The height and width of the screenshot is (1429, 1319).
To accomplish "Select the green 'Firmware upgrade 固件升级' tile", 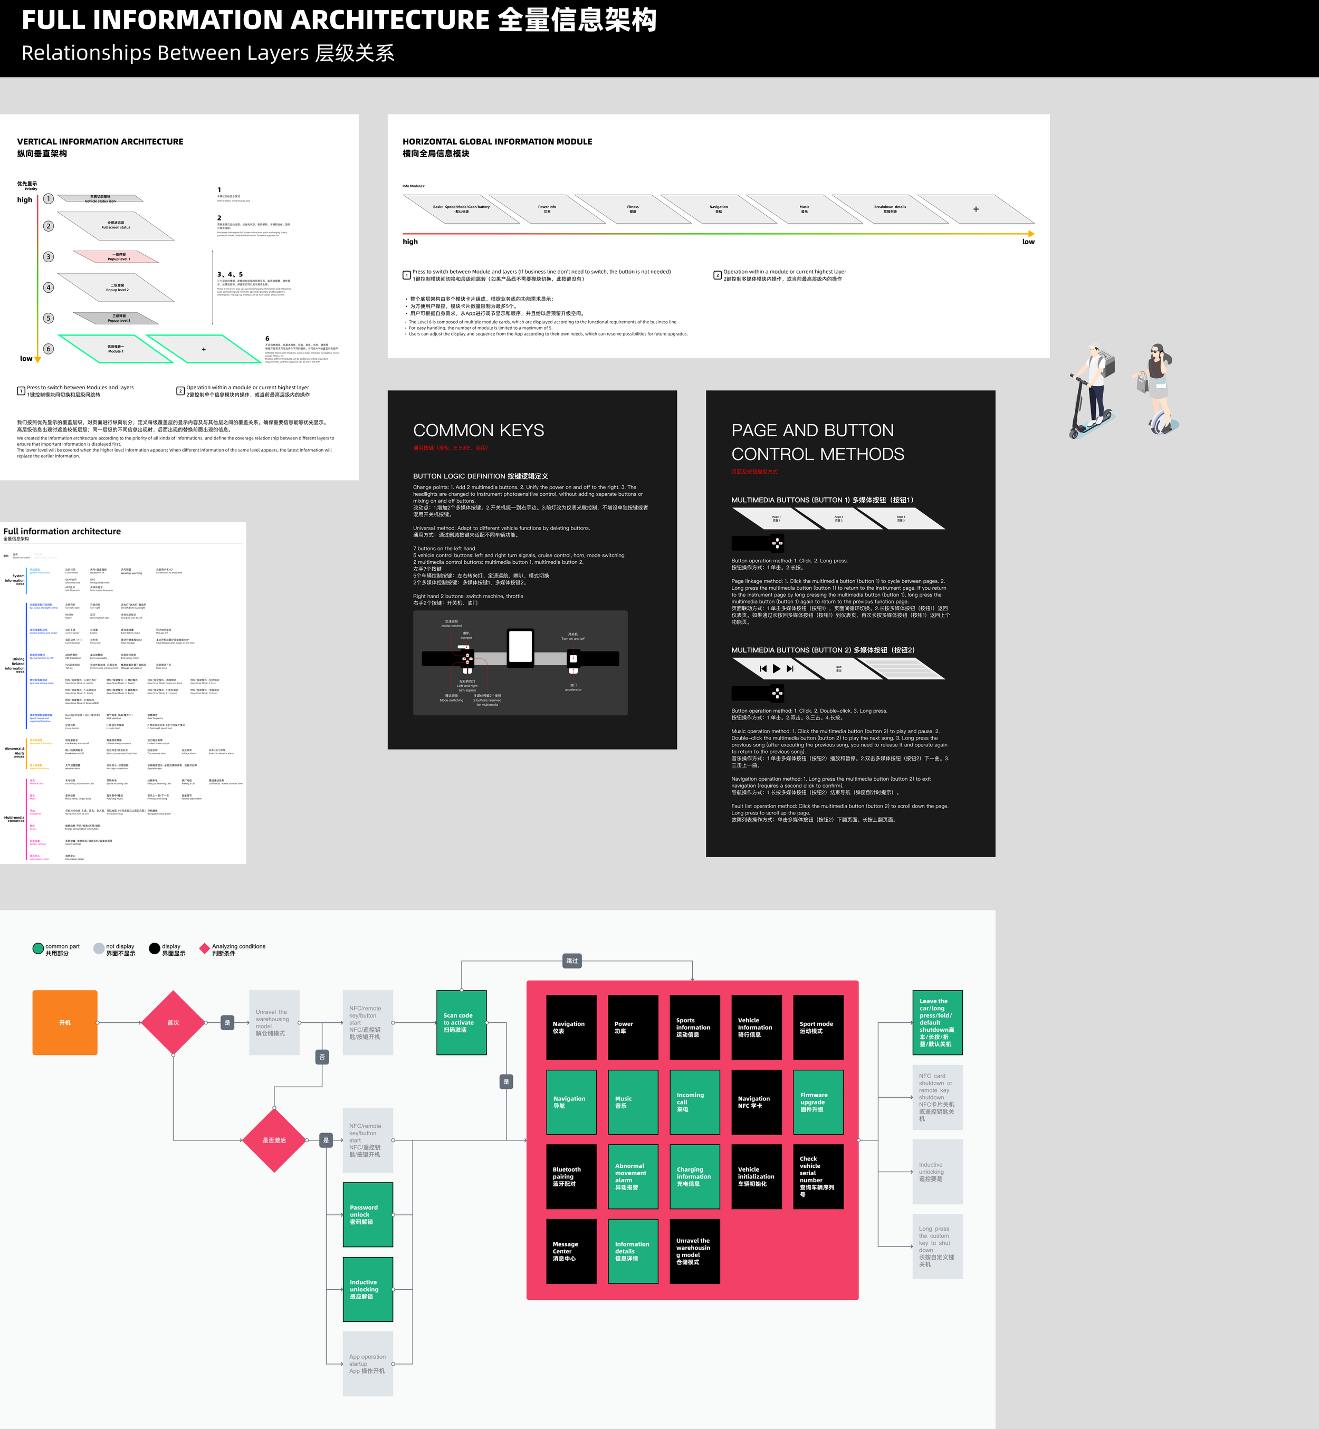I will tap(818, 1102).
